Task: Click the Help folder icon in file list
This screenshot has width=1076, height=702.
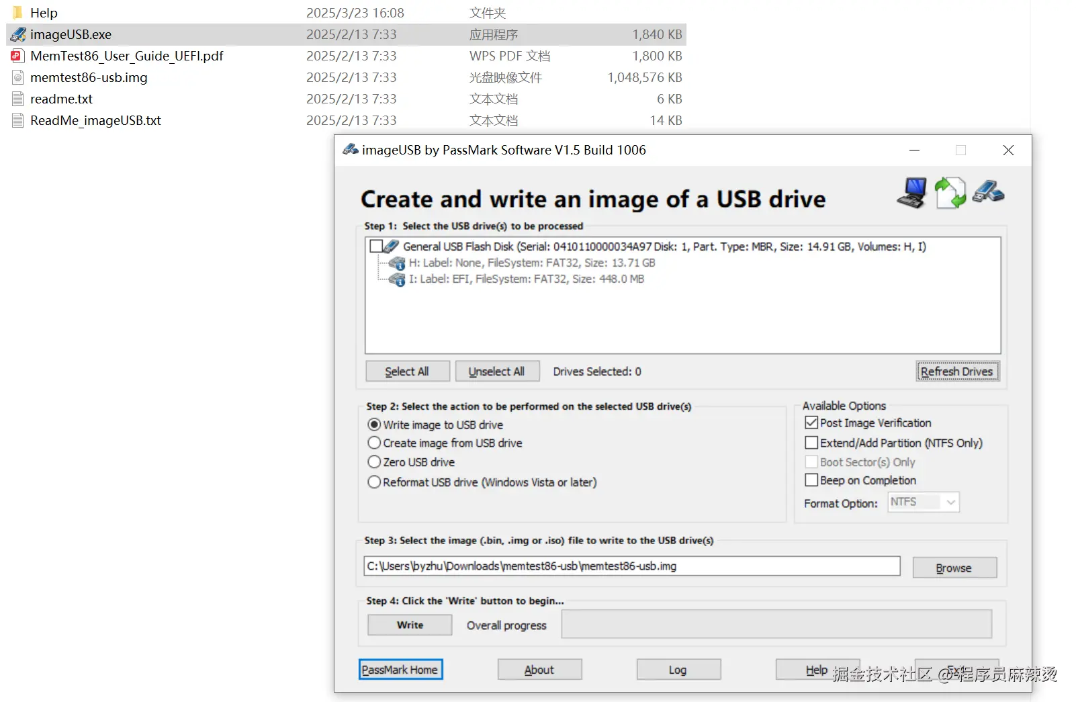Action: click(17, 13)
